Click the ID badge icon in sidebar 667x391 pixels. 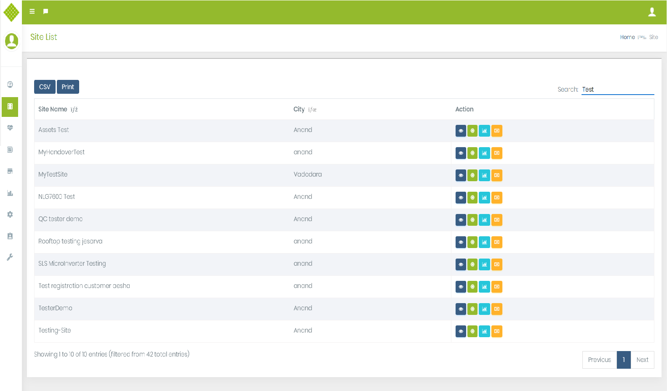(10, 236)
